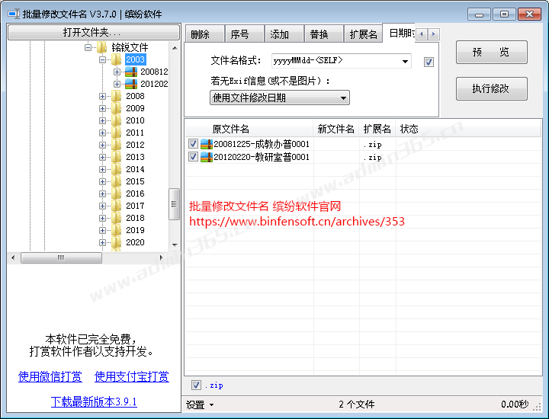The height and width of the screenshot is (419, 549).
Task: Expand the 2020 folder node
Action: 102,242
